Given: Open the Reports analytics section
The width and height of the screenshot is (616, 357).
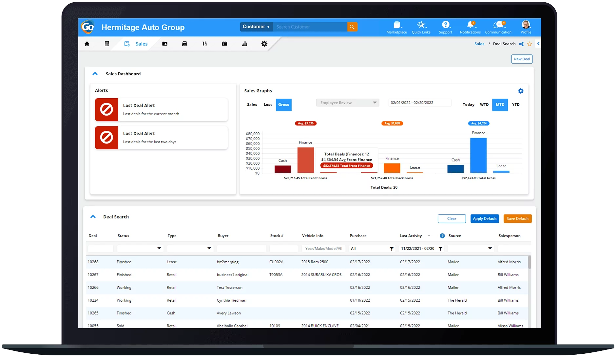Looking at the screenshot, I should [x=245, y=44].
